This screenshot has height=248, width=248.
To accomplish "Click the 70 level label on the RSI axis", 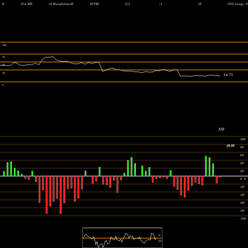I will tap(3, 57).
